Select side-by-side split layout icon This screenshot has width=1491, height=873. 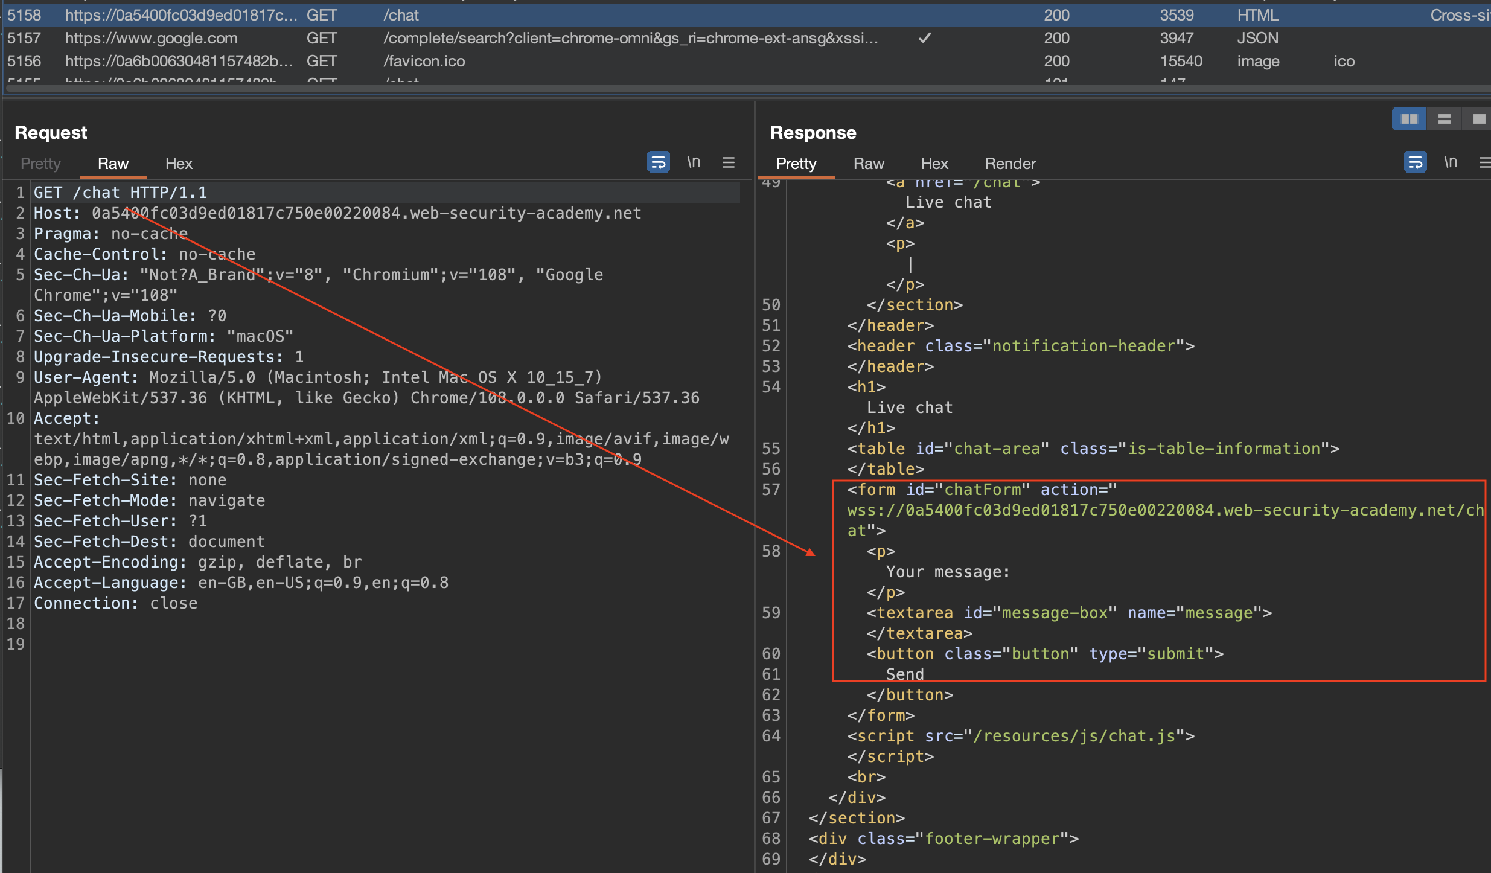[x=1409, y=119]
